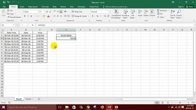Click the Insert Function fx icon
This screenshot has width=196, height=110.
point(33,25)
